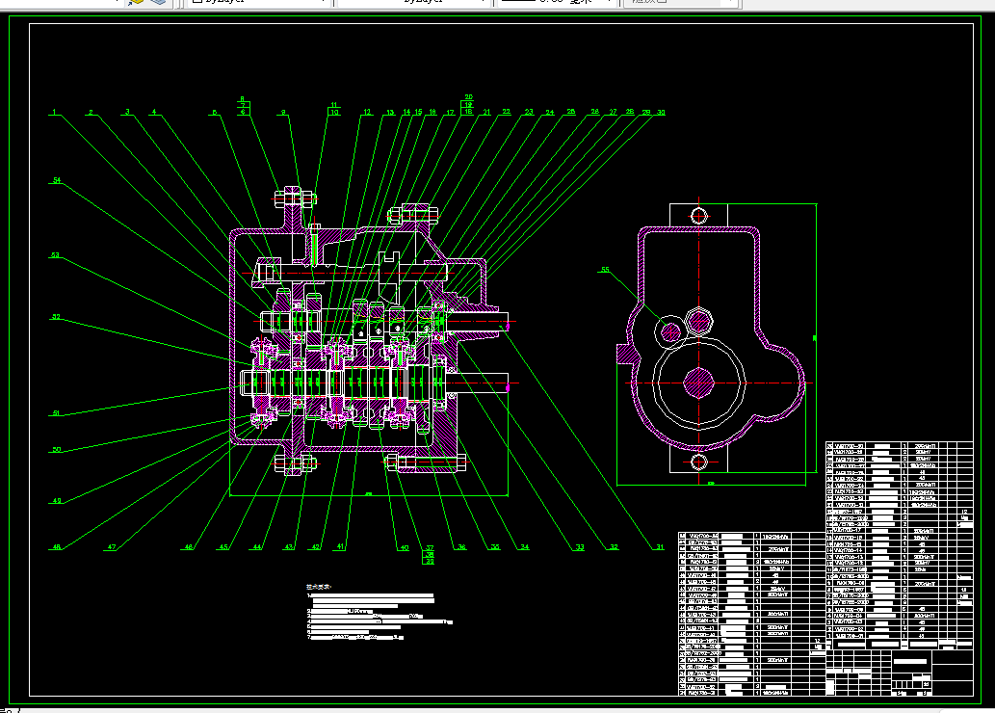Image resolution: width=995 pixels, height=713 pixels.
Task: Click the layer properties manager icon
Action: [135, 2]
